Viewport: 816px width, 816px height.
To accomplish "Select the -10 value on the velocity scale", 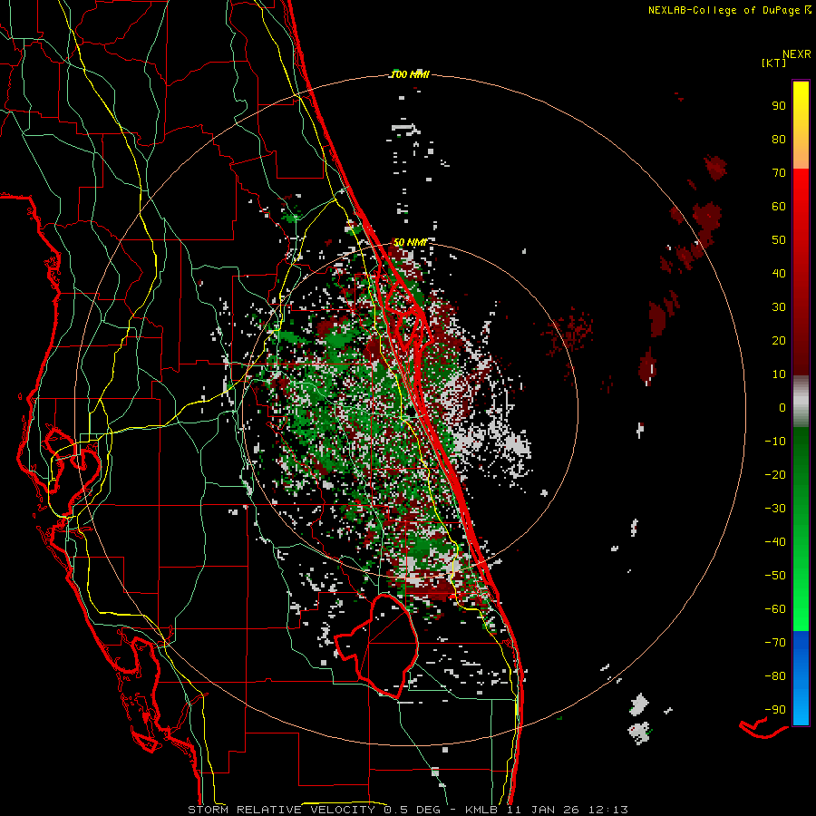I will tap(775, 442).
